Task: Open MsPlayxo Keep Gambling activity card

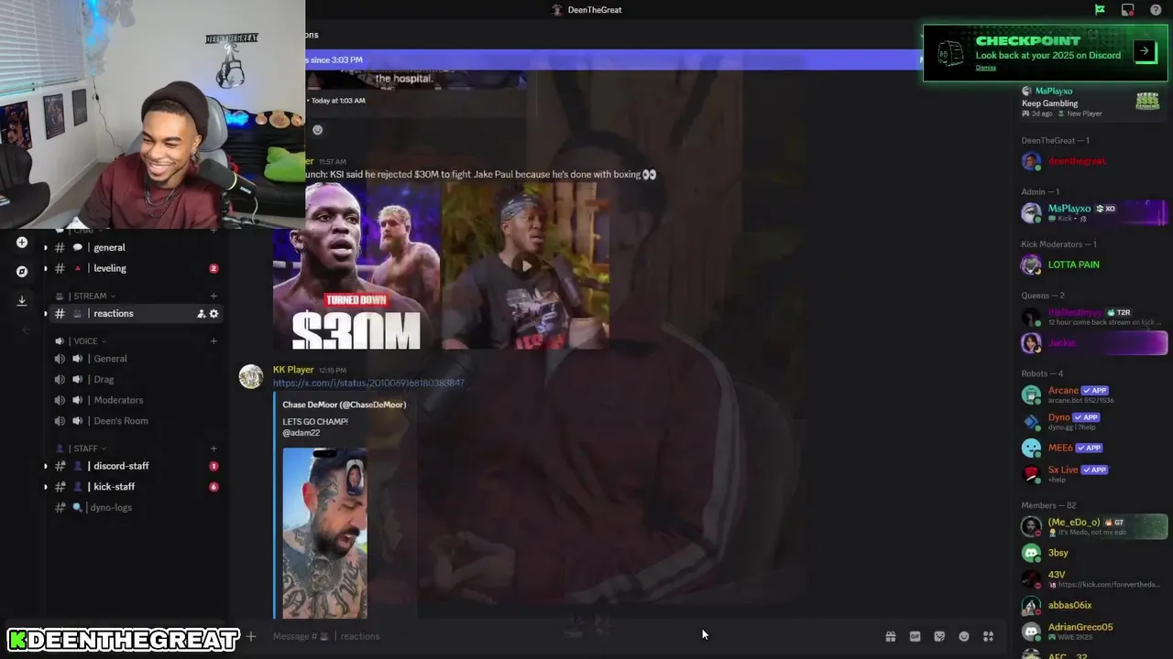Action: 1091,101
